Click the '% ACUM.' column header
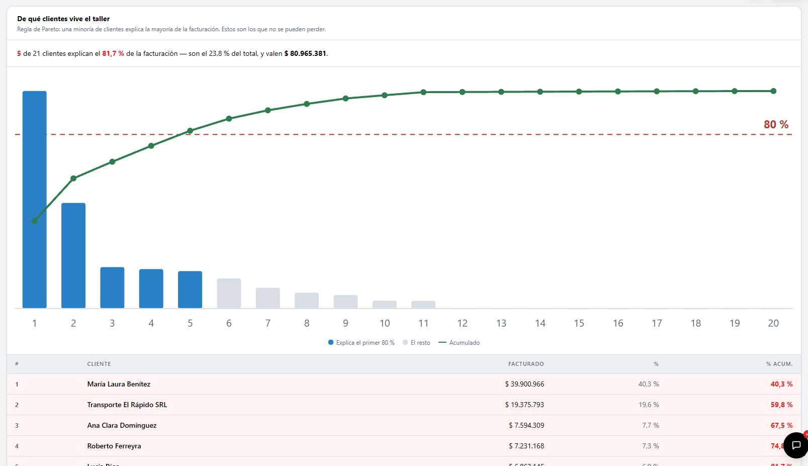Viewport: 808px width, 466px height. point(779,364)
